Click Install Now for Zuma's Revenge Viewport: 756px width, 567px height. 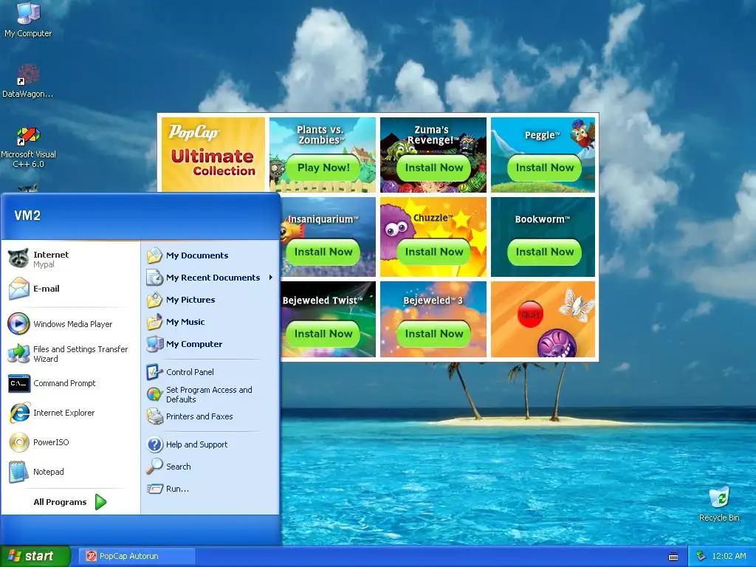pyautogui.click(x=434, y=168)
